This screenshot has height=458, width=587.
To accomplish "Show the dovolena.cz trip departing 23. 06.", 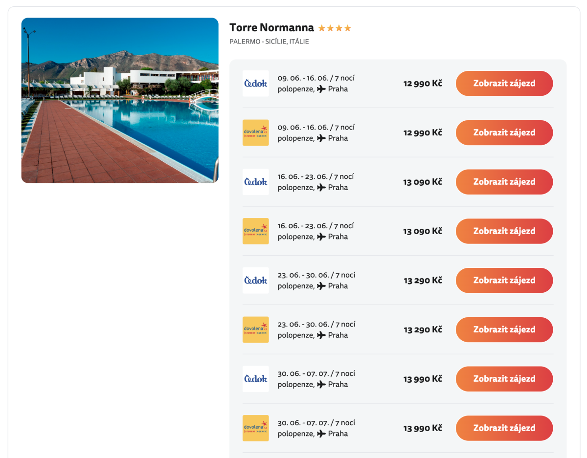I will click(504, 329).
